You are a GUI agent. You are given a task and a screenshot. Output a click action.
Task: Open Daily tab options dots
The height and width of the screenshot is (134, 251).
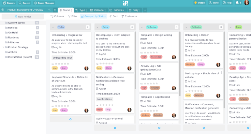(140, 10)
